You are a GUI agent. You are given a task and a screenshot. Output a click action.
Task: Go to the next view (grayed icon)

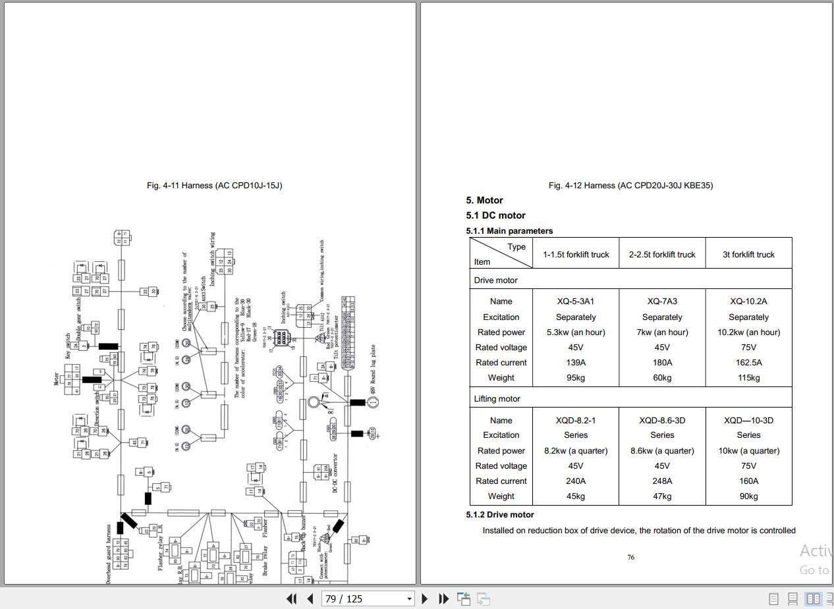tap(484, 598)
